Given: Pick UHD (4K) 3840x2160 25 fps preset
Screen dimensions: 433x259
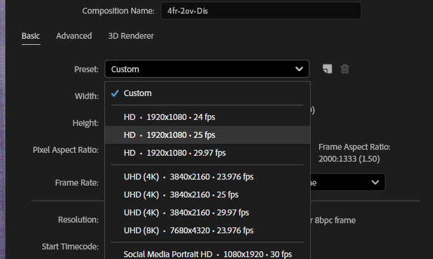Looking at the screenshot, I should (181, 195).
